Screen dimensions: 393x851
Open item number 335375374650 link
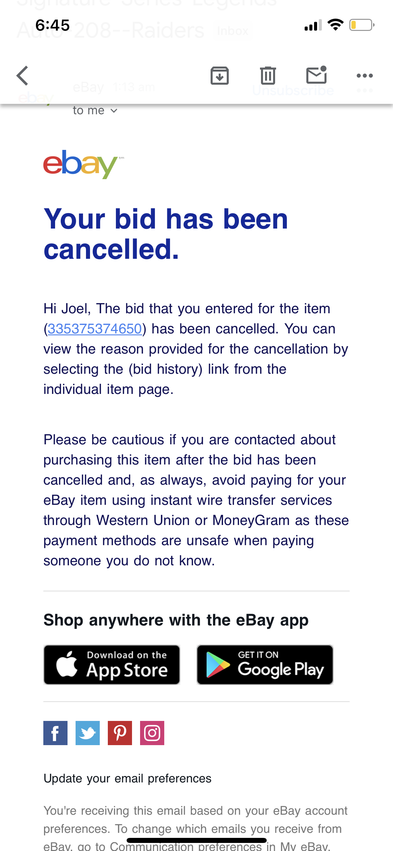95,329
